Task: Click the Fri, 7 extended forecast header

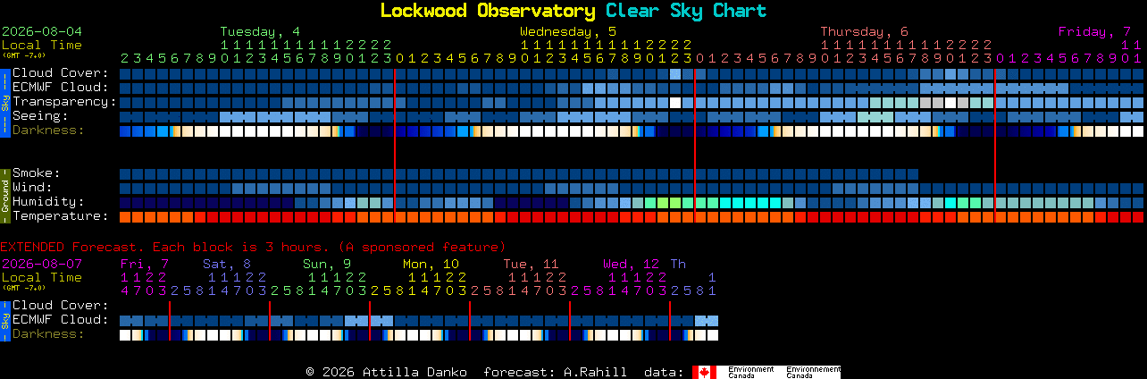Action: (x=145, y=264)
